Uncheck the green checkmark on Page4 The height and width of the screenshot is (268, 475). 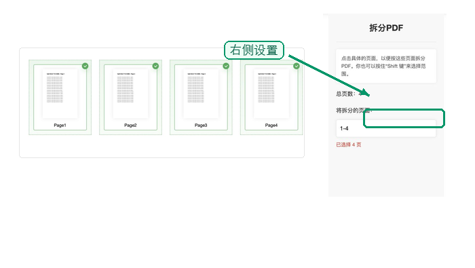tap(297, 66)
